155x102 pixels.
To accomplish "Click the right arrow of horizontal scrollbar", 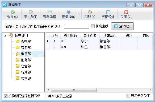I will [x=150, y=90].
